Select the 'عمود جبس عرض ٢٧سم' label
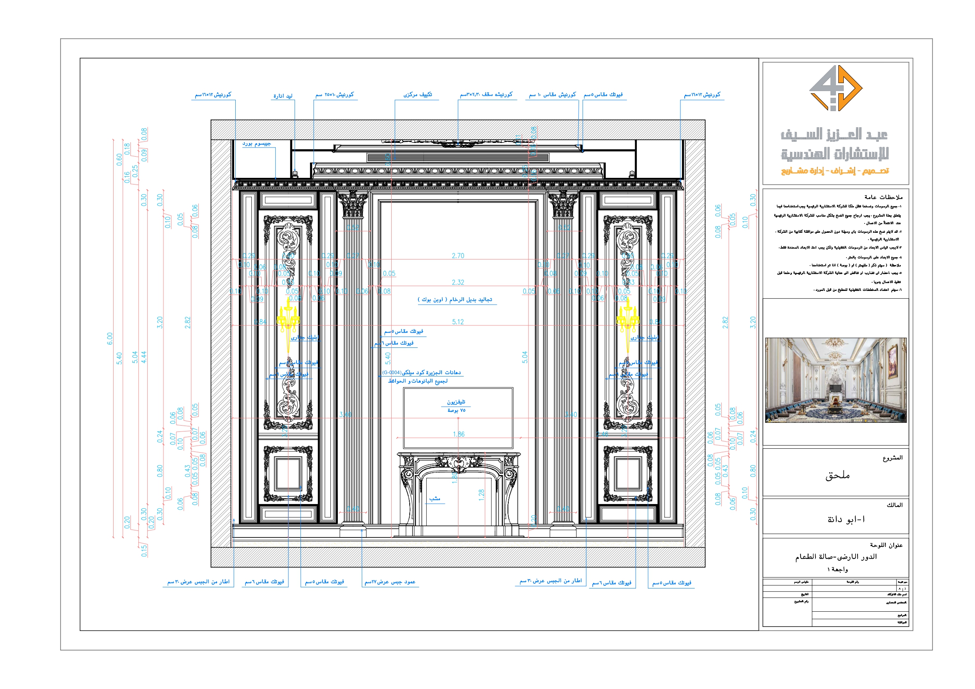This screenshot has width=975, height=689. point(390,581)
